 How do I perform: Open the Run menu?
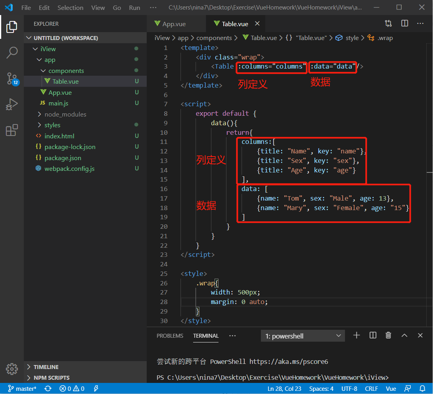134,8
